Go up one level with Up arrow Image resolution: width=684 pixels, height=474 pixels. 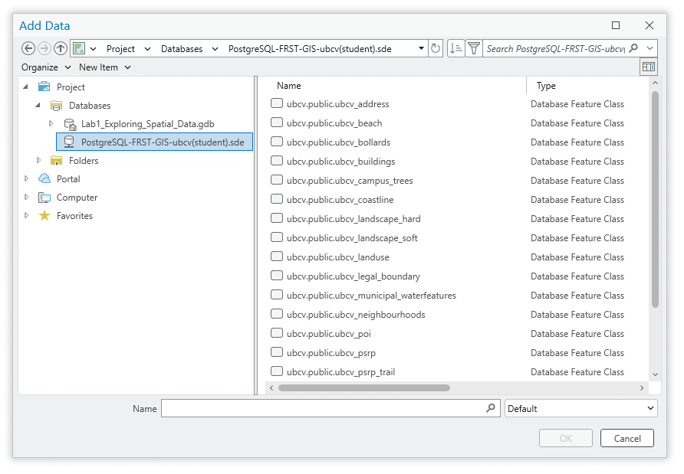tap(61, 48)
